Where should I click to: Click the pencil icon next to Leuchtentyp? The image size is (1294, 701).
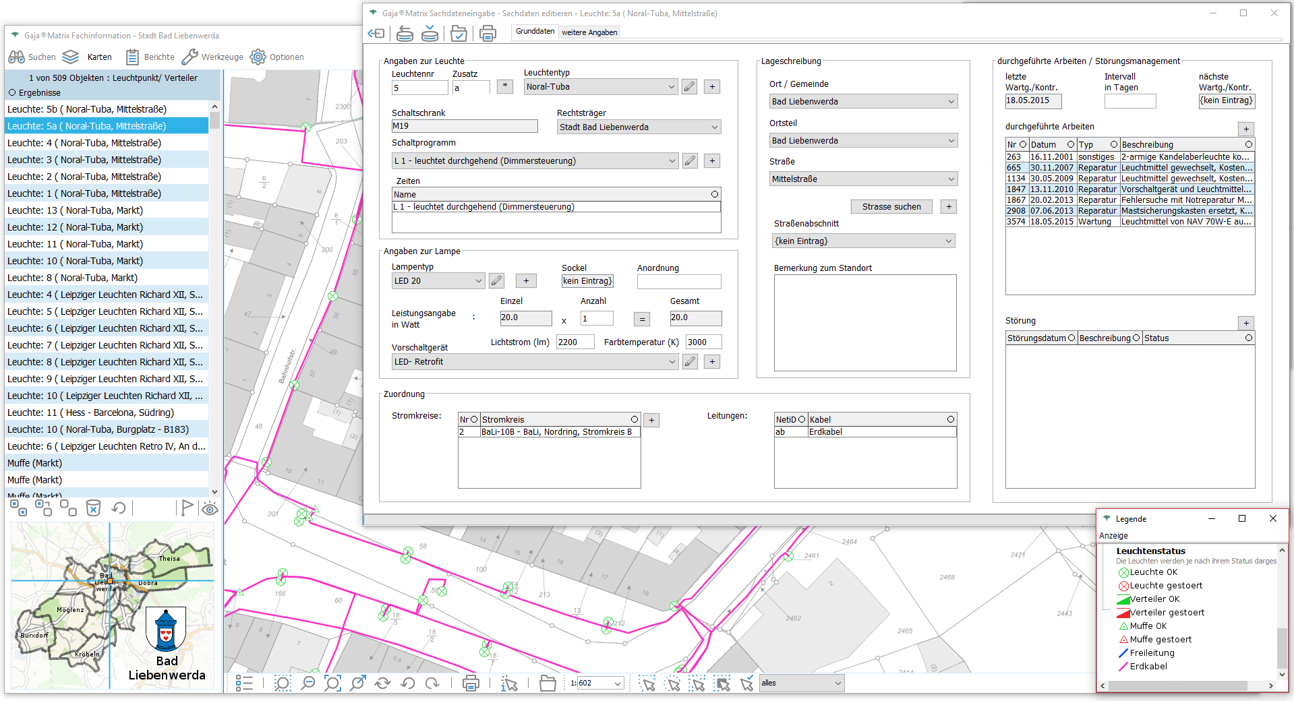pyautogui.click(x=689, y=87)
